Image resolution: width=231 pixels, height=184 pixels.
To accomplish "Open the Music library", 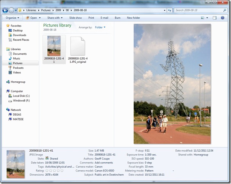I will click(17, 59).
